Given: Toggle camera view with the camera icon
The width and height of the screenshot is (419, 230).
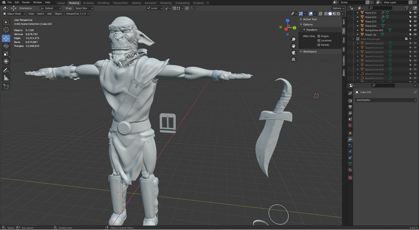Looking at the screenshot, I should pyautogui.click(x=293, y=53).
